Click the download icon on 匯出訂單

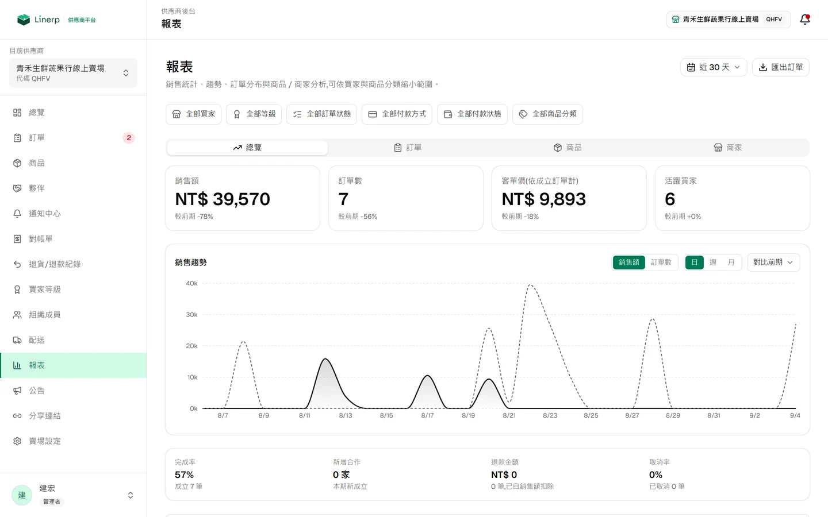[763, 67]
